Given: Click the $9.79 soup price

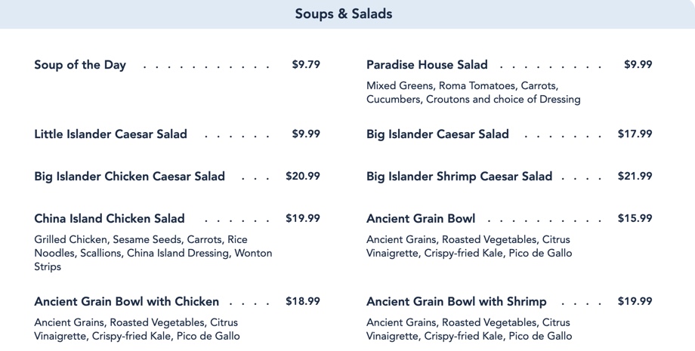Looking at the screenshot, I should [x=306, y=65].
